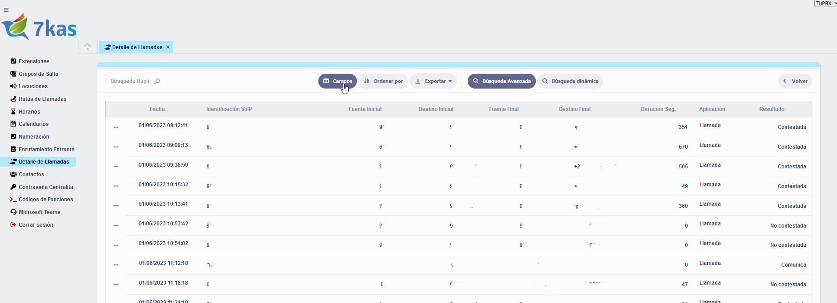Click the hamburger menu icon
The image size is (837, 303).
6,10
